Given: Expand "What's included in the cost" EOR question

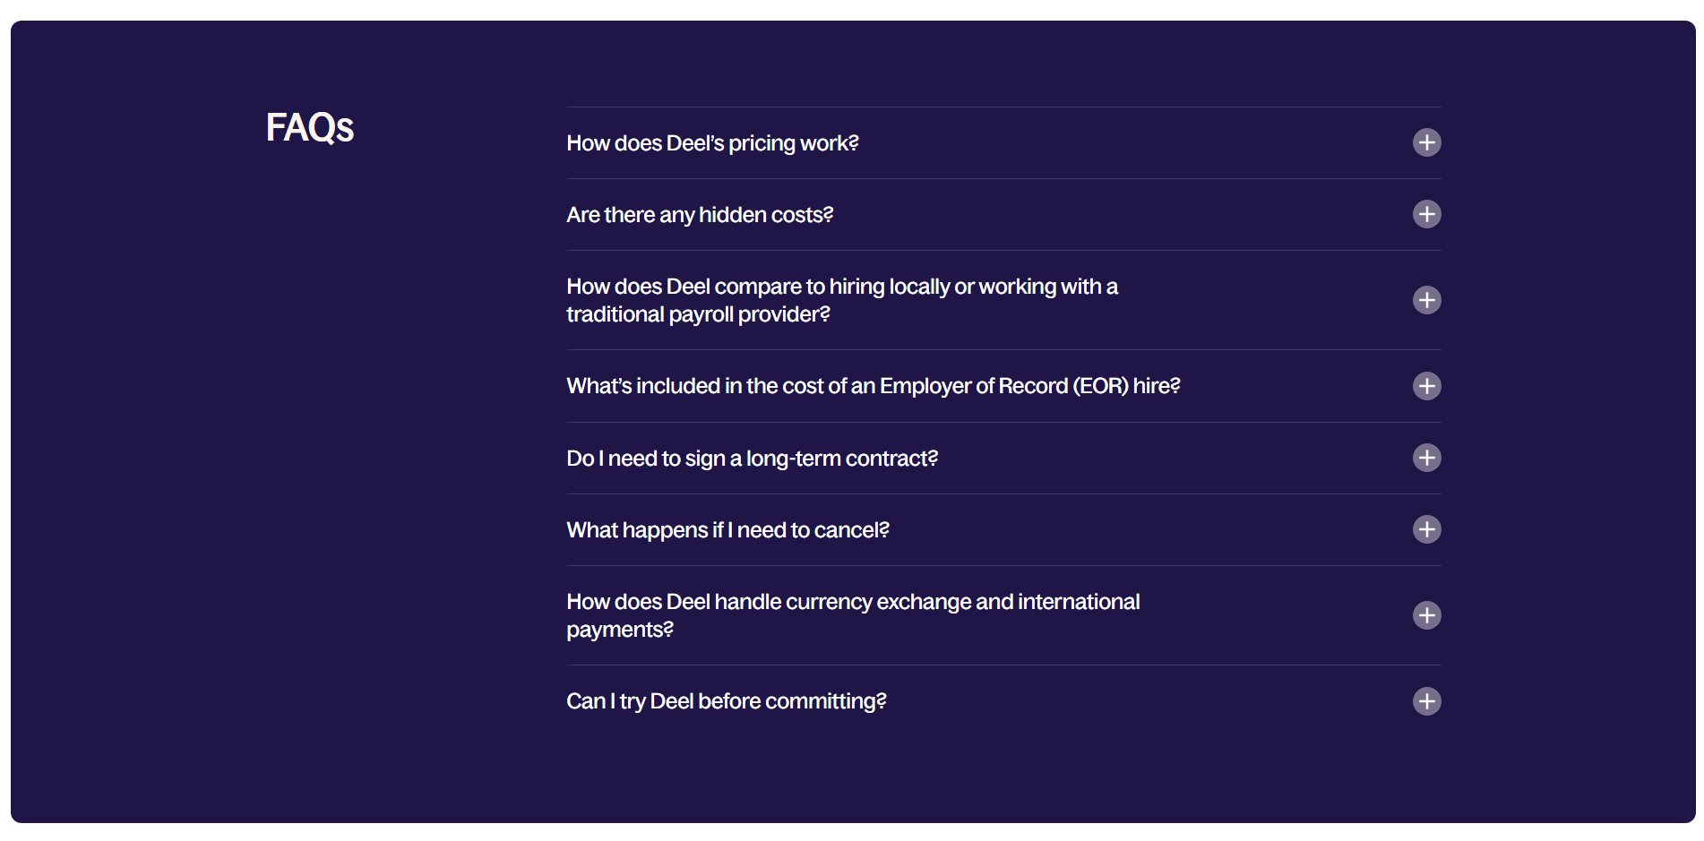Looking at the screenshot, I should coord(1003,386).
